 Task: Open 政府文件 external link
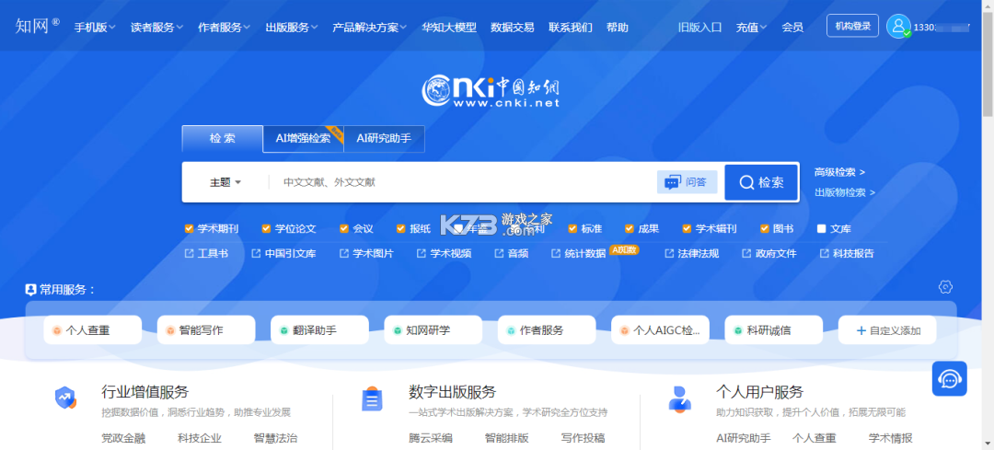pyautogui.click(x=769, y=253)
